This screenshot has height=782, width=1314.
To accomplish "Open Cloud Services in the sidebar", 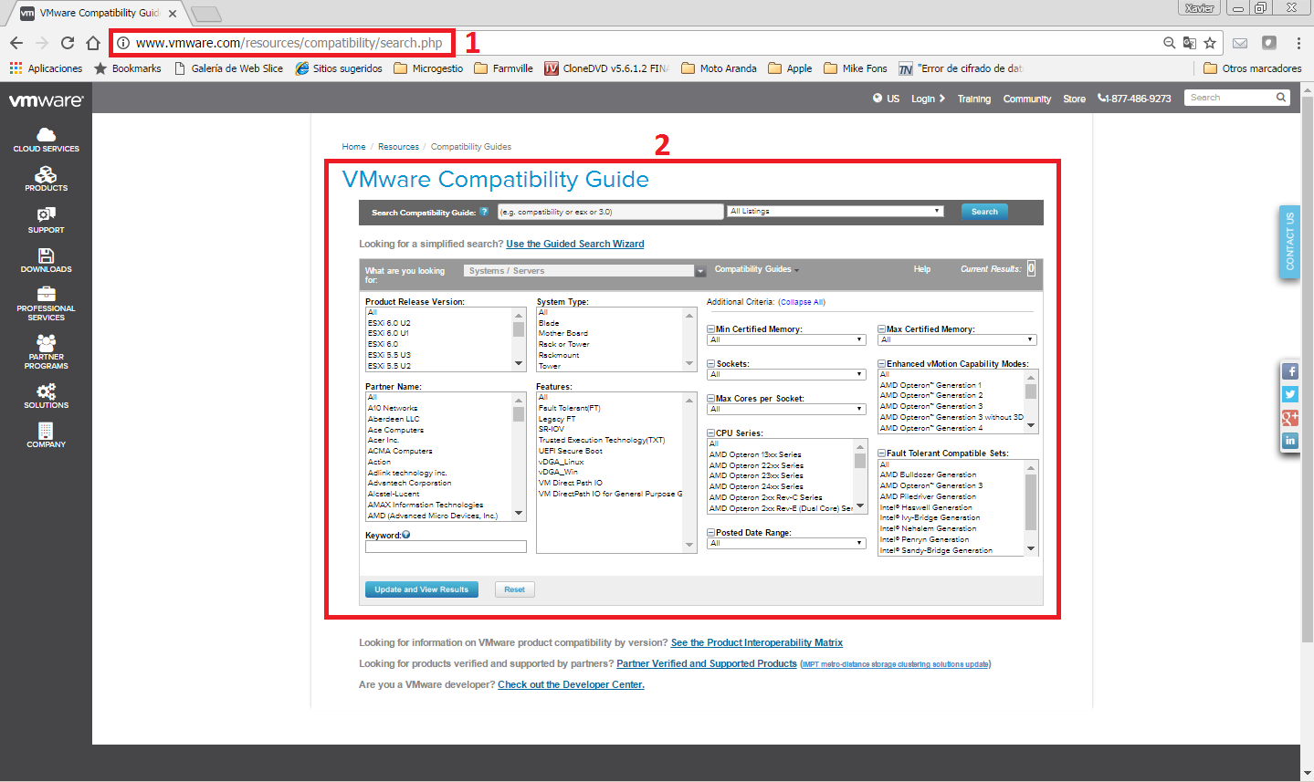I will point(47,141).
